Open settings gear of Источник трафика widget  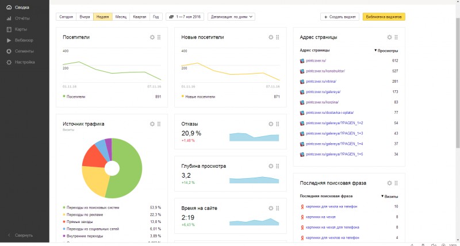152,124
